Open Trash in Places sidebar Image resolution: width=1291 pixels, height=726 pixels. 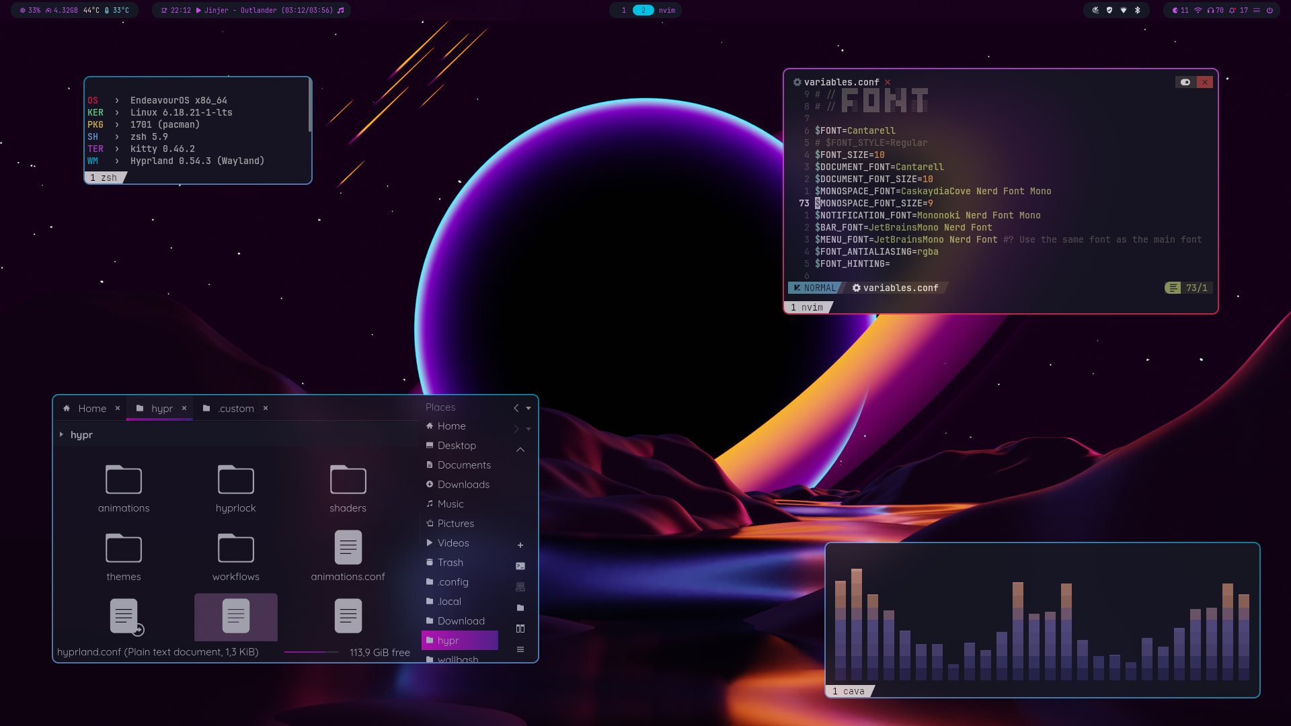(x=450, y=563)
